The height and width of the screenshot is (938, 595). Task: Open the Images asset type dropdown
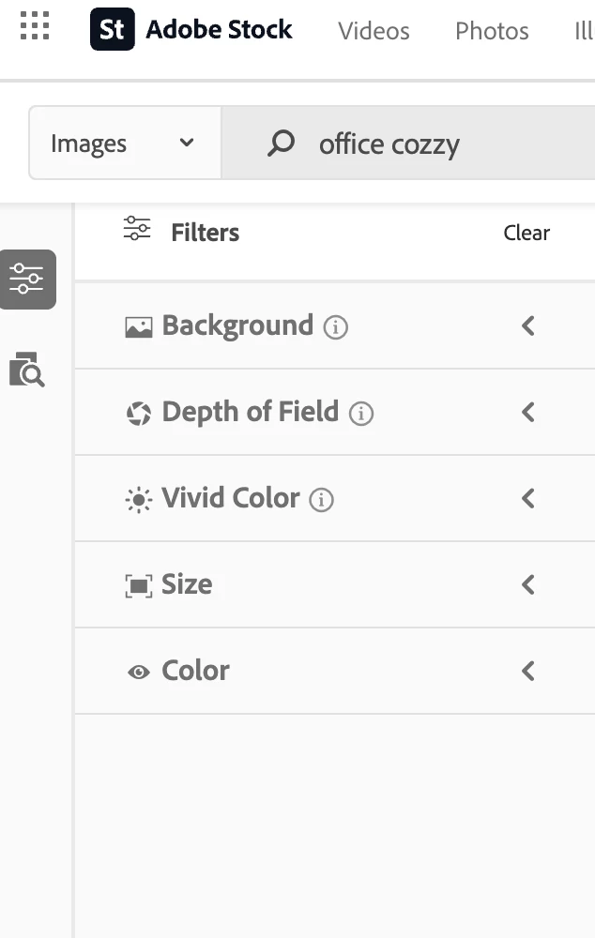pos(124,144)
